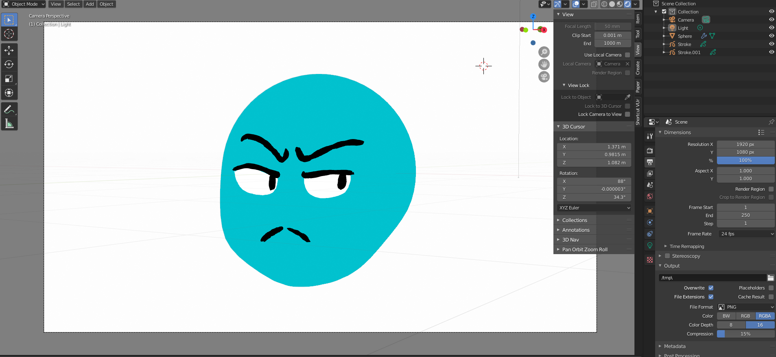Screen dimensions: 776x357
Task: Open Physics properties tab
Action: pyautogui.click(x=650, y=222)
